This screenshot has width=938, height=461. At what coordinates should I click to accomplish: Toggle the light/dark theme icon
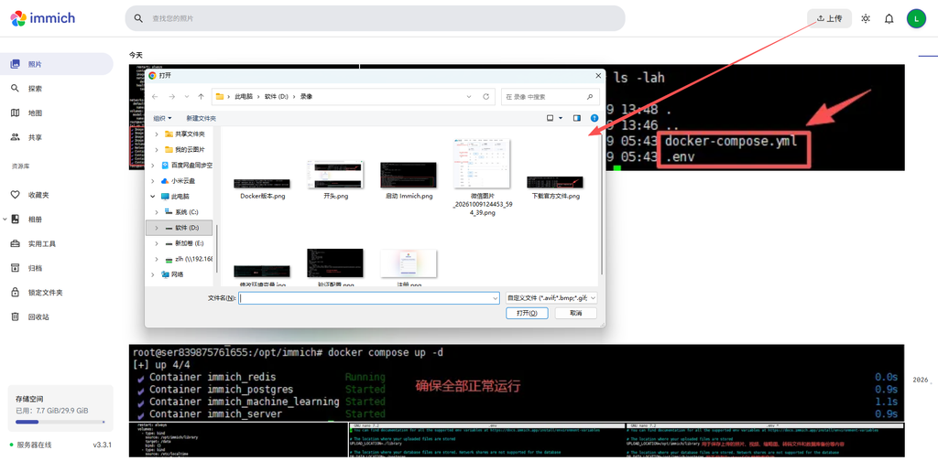click(865, 18)
